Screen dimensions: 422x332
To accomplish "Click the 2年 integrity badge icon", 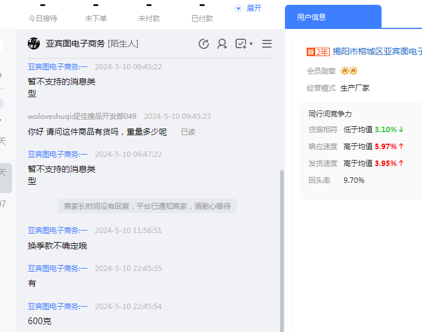I will 318,52.
